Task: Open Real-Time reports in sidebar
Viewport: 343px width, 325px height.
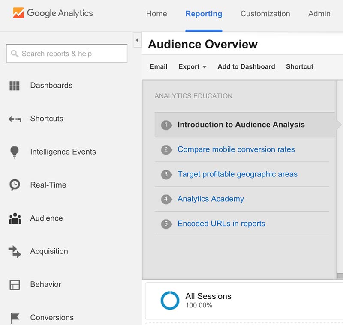Action: 48,185
